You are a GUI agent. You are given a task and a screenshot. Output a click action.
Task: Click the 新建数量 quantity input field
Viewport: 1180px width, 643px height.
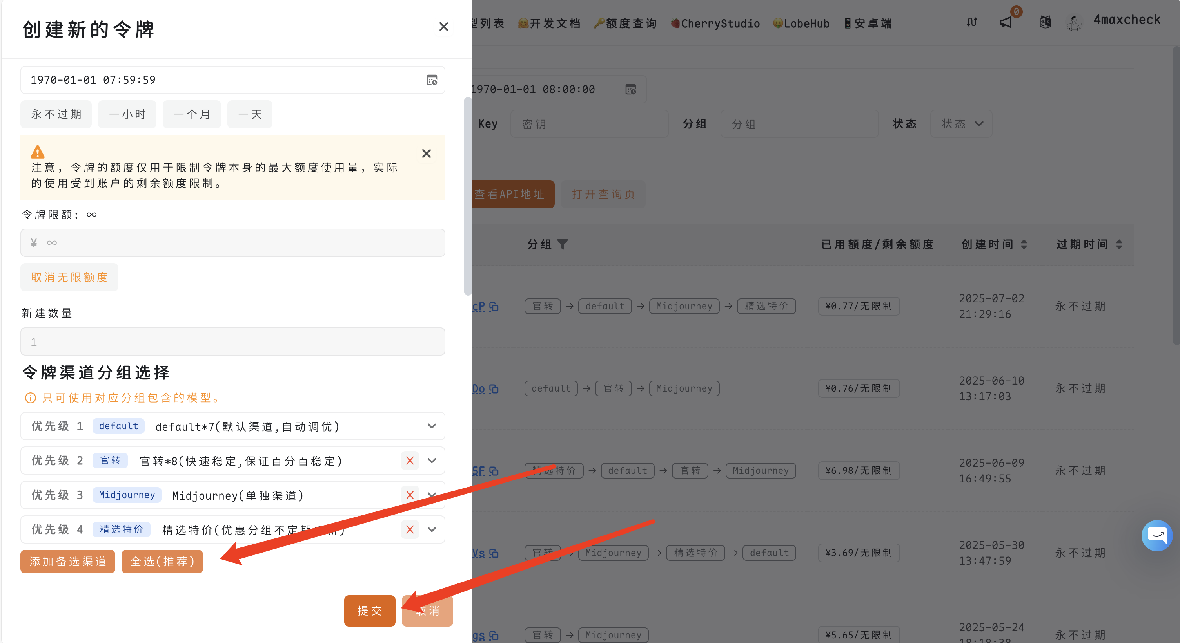pyautogui.click(x=233, y=342)
